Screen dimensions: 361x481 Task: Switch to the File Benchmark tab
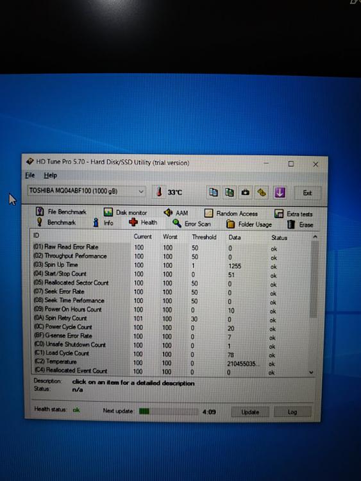coord(62,212)
